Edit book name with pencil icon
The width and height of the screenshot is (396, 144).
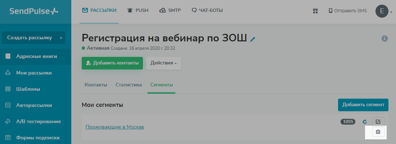253,39
